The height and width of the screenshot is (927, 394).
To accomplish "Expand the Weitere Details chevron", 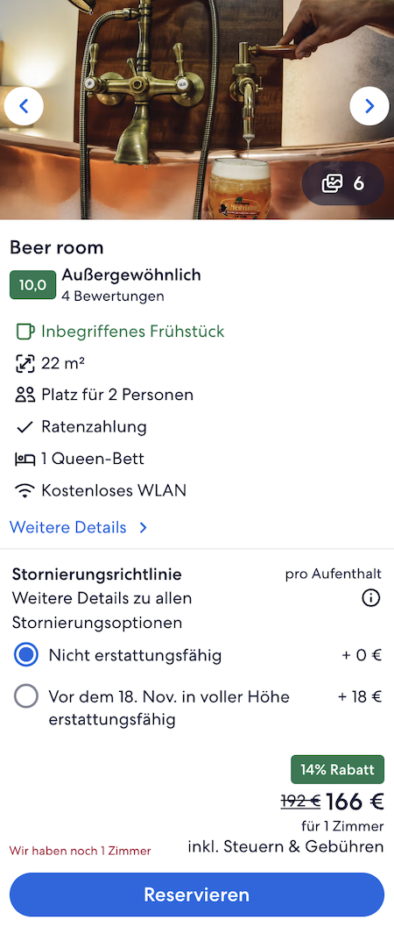I will coord(143,527).
